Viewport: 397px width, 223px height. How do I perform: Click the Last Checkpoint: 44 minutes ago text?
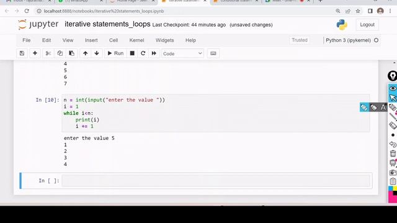189,25
